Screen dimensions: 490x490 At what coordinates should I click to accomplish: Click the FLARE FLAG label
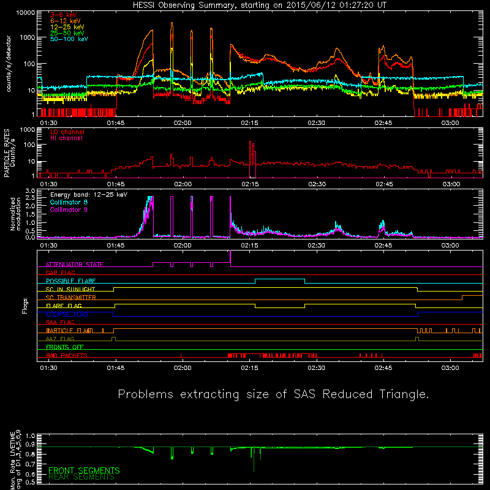64,306
